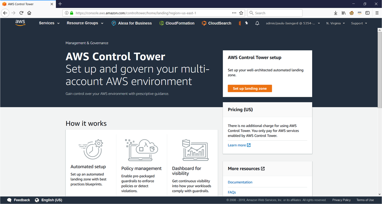Image resolution: width=382 pixels, height=204 pixels.
Task: Click the Policy management card title
Action: coord(141,168)
